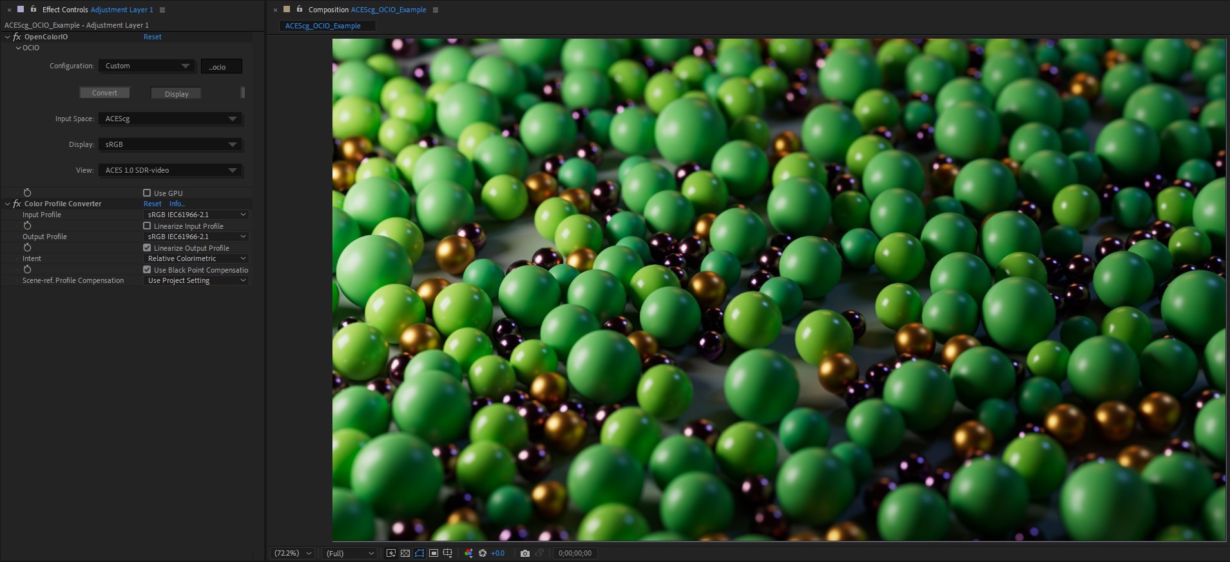Take a snapshot with the camera icon
The image size is (1230, 562).
[x=525, y=553]
